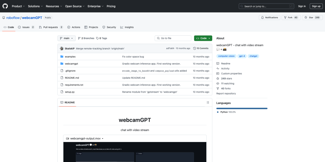Expand the main branch selector
Image resolution: width=325 pixels, height=162 pixels.
coord(66,38)
